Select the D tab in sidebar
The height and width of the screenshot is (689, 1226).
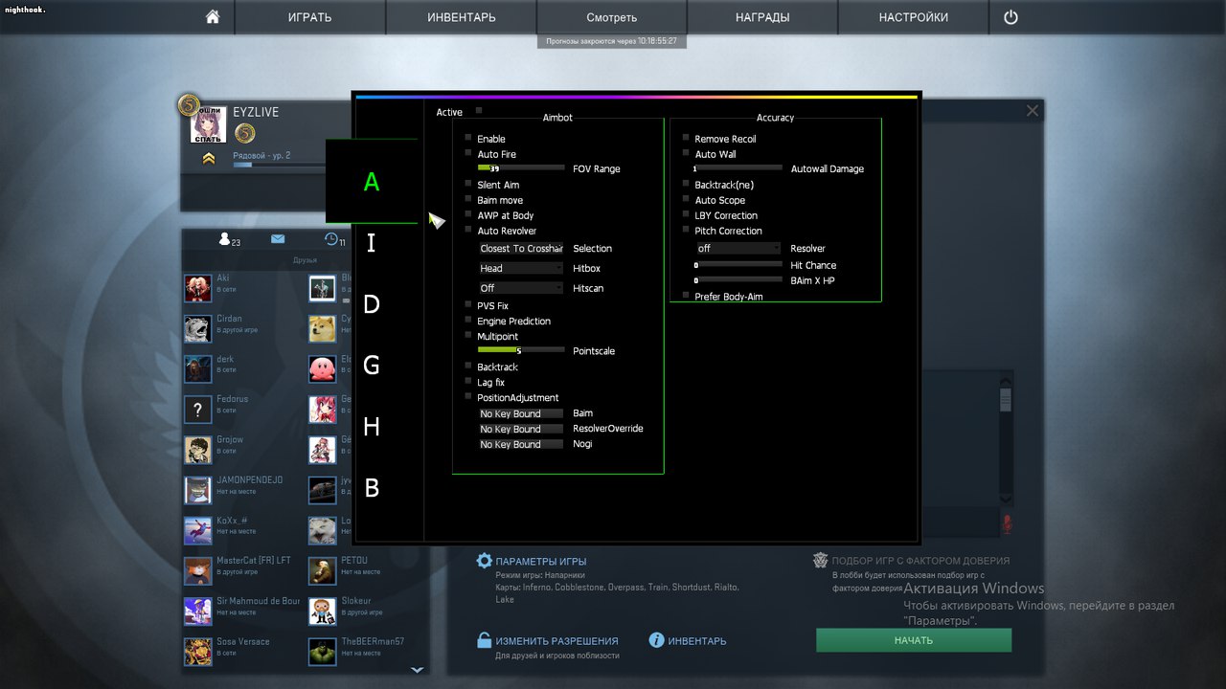point(372,304)
